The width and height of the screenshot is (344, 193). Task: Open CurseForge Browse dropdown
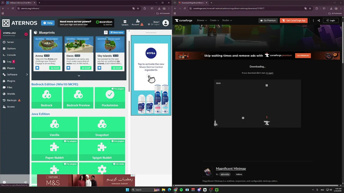click(202, 20)
